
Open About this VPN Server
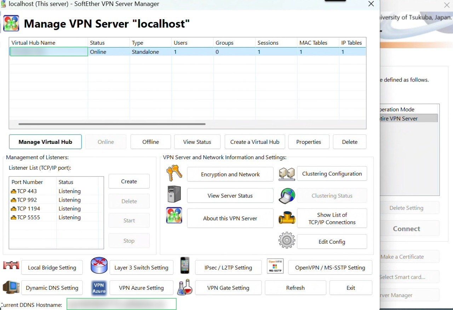tap(230, 218)
